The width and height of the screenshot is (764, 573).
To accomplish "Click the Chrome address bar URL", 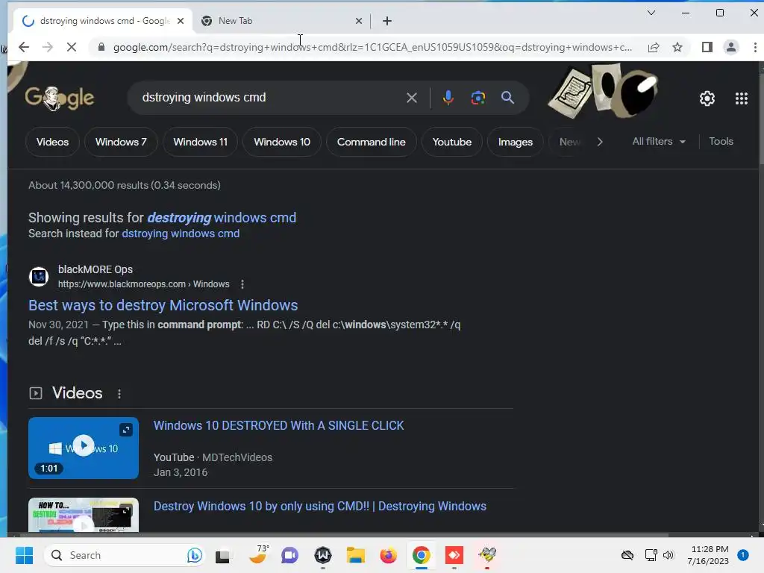I will coord(372,47).
